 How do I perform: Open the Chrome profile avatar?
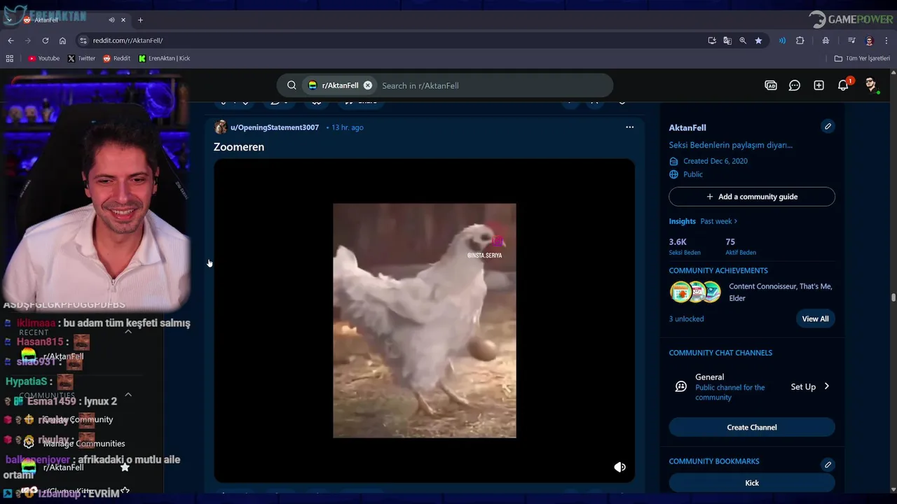870,41
